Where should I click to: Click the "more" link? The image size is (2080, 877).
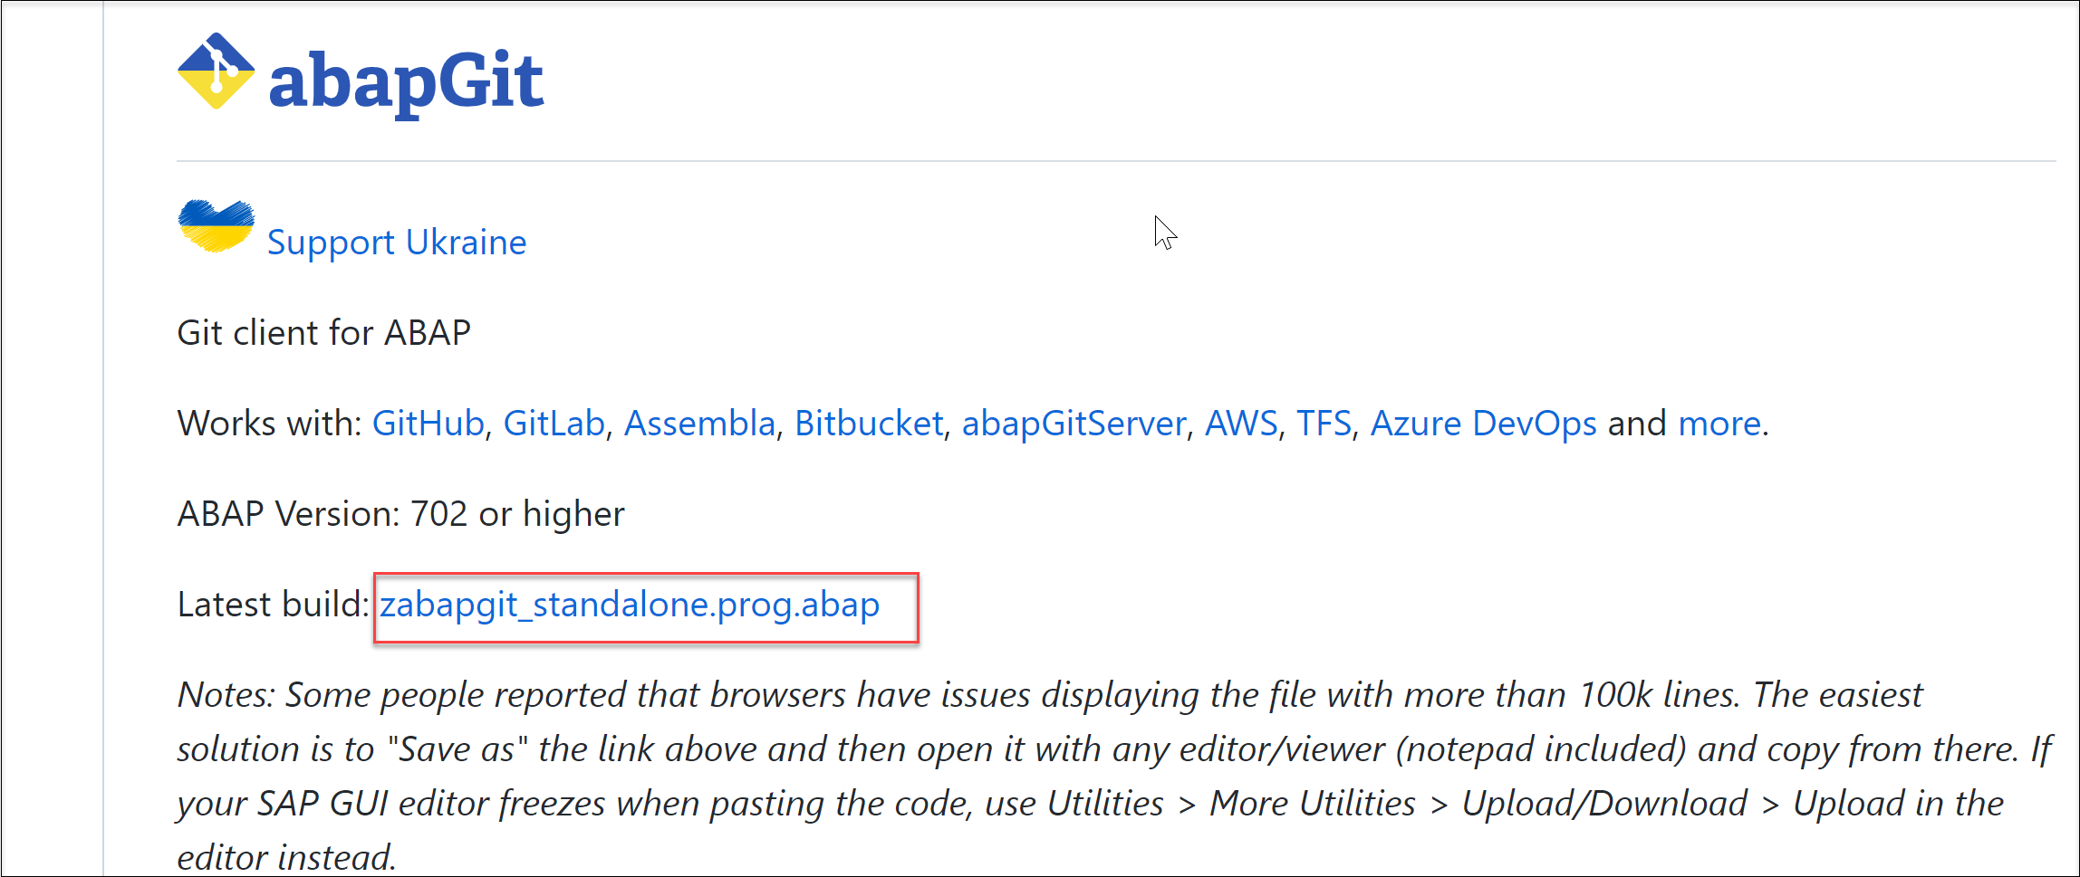pos(1719,424)
